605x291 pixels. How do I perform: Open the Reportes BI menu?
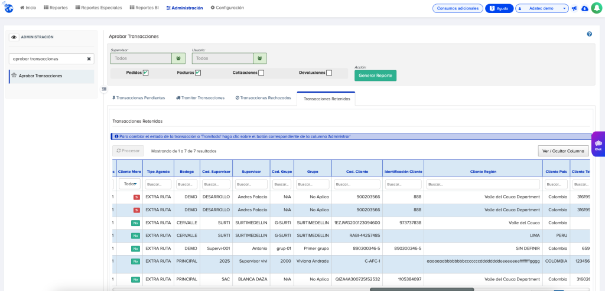[144, 8]
